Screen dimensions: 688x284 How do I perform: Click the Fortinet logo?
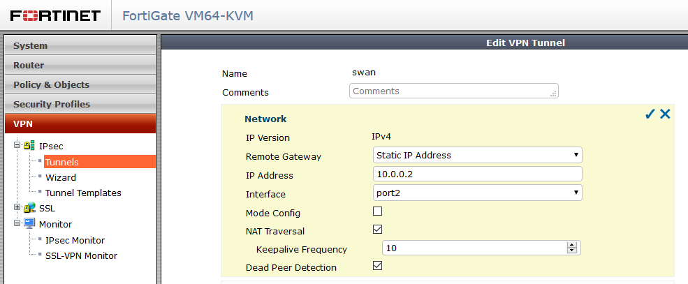tap(55, 15)
